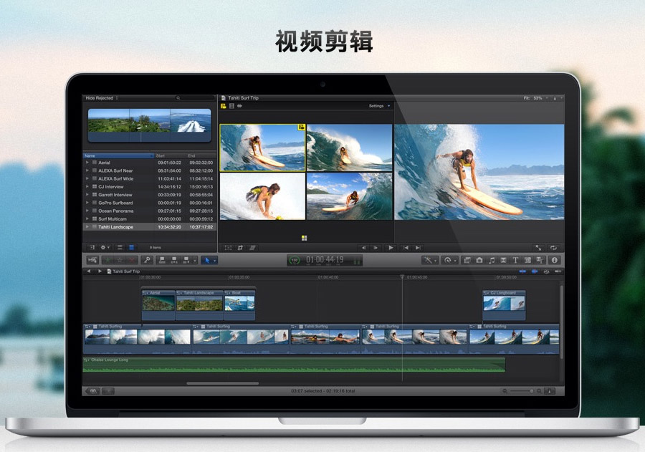Open the titles browser T icon

point(515,260)
